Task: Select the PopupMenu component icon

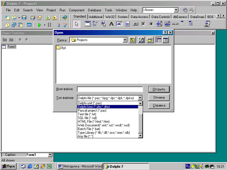Action: (x=103, y=24)
